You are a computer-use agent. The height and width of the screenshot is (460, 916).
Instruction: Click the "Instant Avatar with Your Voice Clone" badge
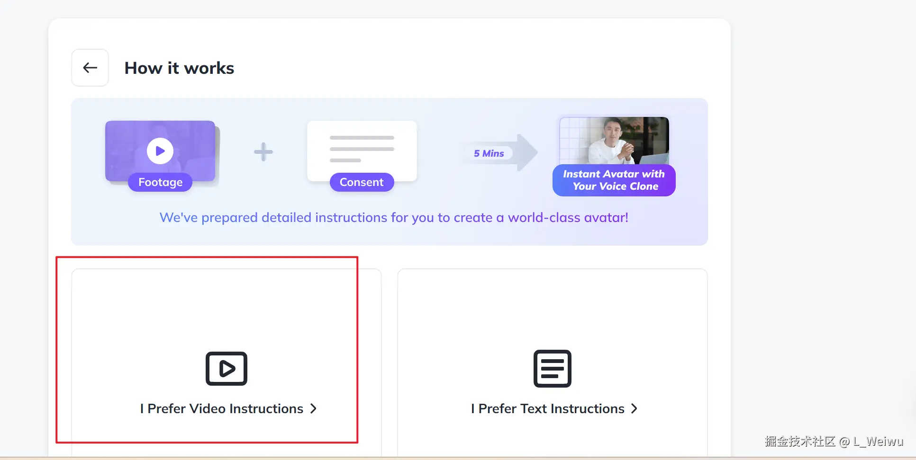click(x=614, y=180)
